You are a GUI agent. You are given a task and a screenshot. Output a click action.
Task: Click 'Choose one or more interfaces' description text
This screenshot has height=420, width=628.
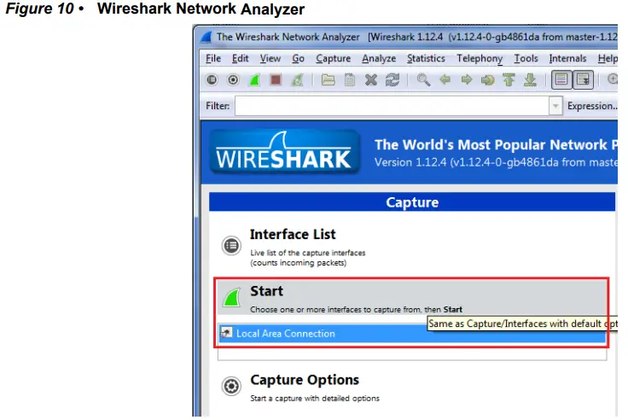tap(356, 309)
